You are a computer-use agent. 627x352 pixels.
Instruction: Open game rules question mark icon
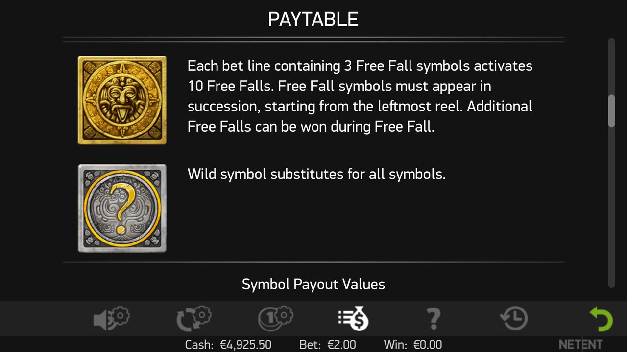point(434,319)
